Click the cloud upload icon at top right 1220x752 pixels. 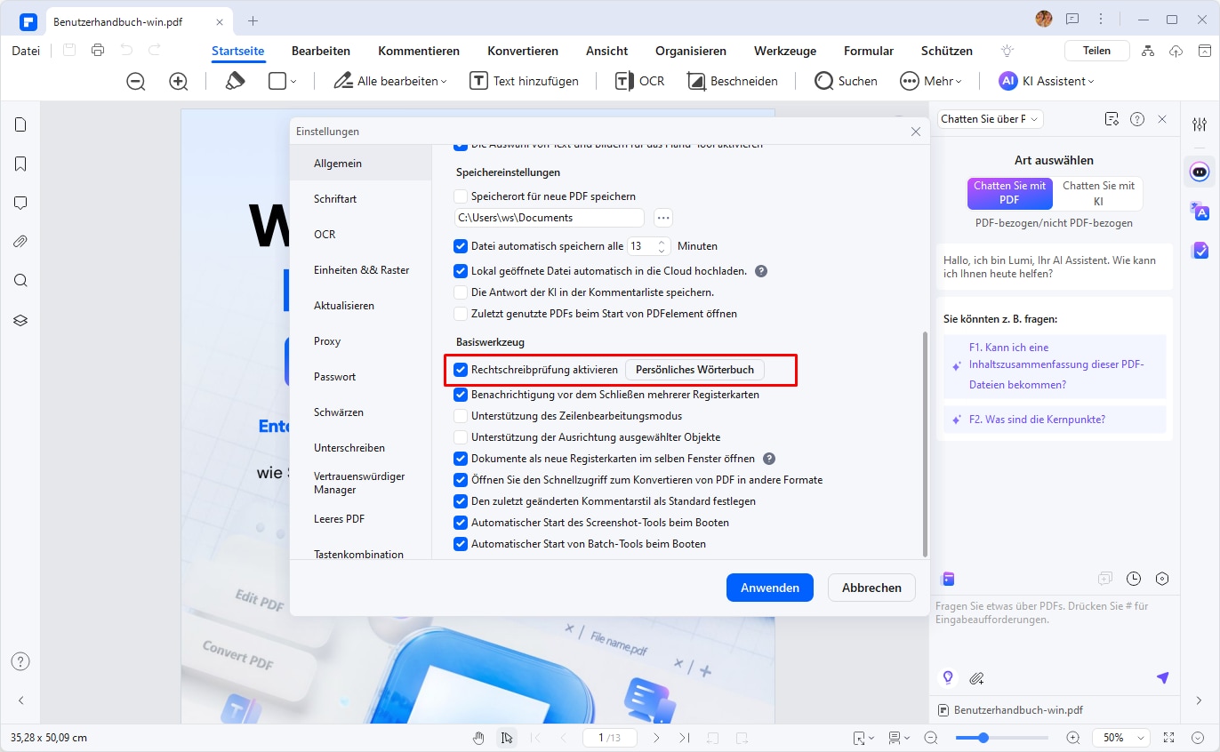[x=1176, y=51]
